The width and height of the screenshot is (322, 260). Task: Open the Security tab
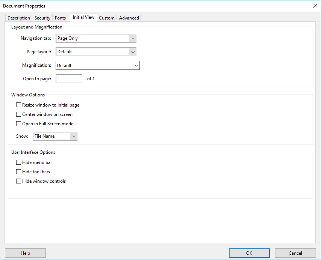coord(42,18)
